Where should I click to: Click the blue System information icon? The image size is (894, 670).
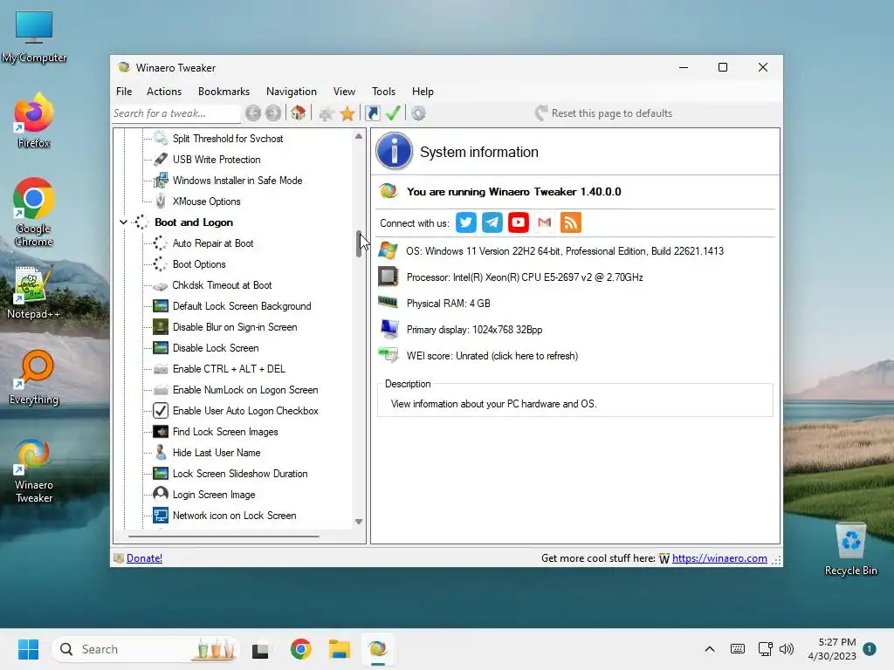tap(394, 152)
